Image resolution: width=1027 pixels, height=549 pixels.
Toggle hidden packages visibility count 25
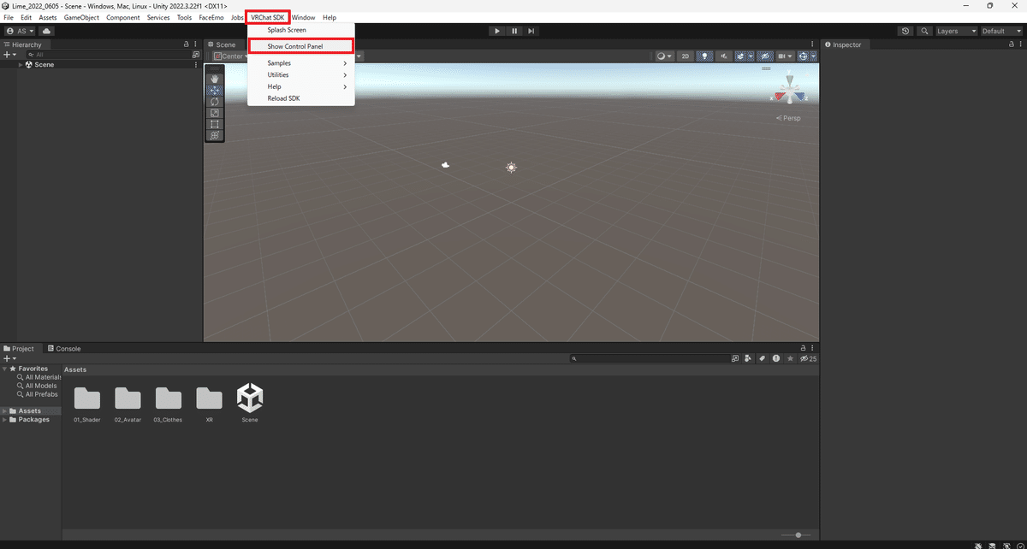[x=808, y=358]
